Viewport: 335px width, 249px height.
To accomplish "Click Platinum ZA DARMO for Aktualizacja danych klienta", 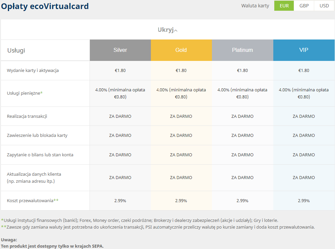I will tap(242, 178).
